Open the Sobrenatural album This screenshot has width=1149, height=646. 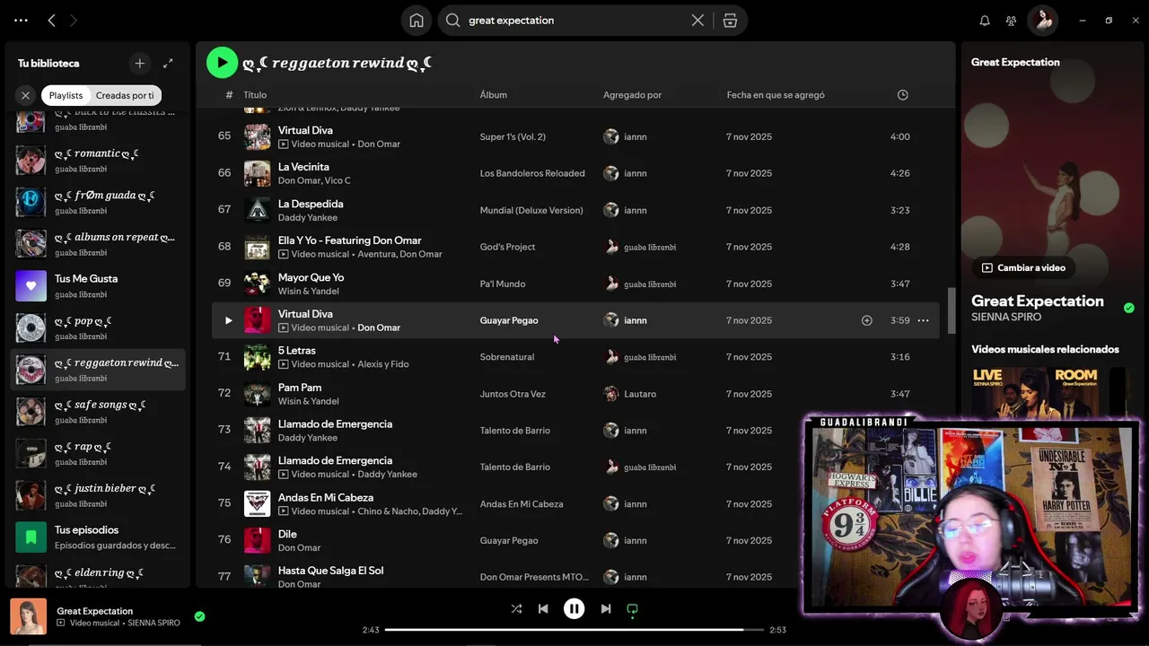pos(507,357)
